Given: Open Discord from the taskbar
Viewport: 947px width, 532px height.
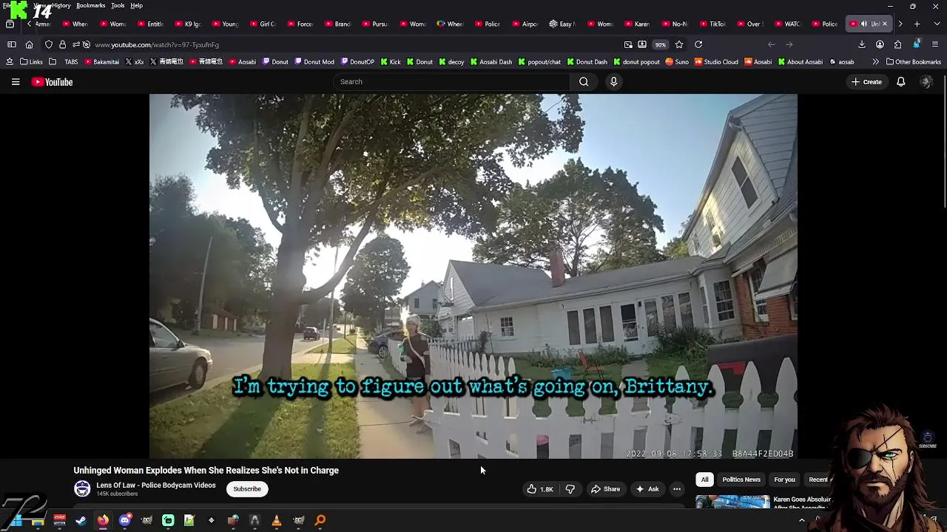Looking at the screenshot, I should (124, 520).
